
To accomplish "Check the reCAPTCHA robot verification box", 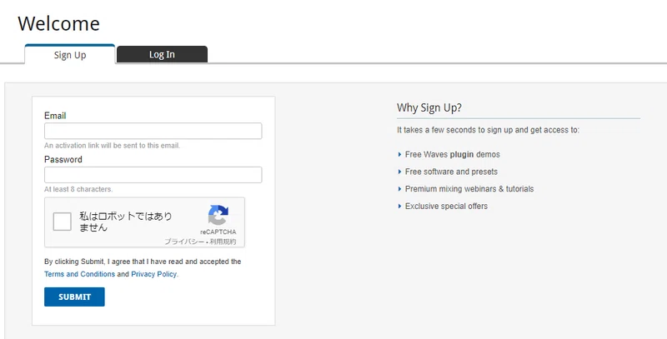I will [62, 222].
